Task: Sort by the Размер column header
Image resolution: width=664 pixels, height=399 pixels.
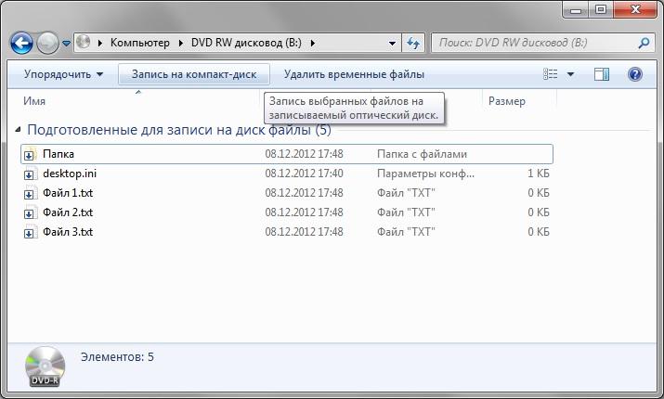Action: [506, 101]
